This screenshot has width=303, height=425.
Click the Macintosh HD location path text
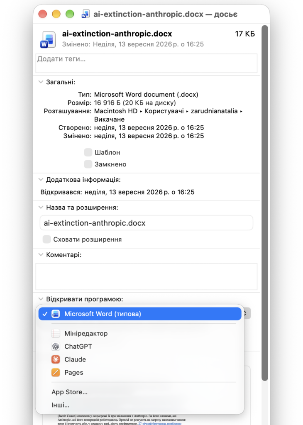168,115
